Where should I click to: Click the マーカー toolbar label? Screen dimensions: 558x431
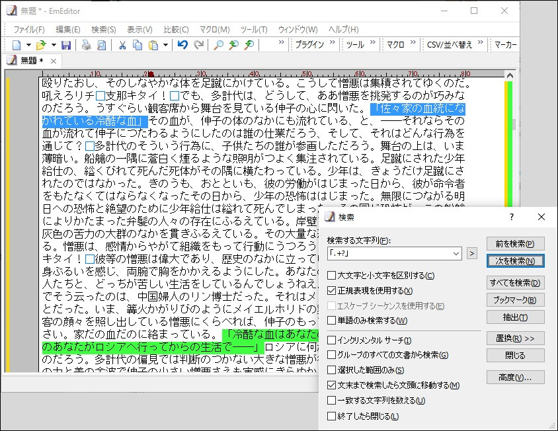coord(505,44)
